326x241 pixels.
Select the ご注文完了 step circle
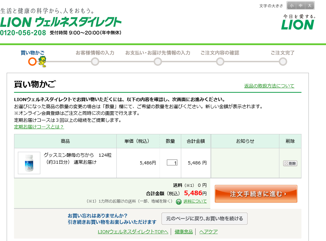coord(283,62)
